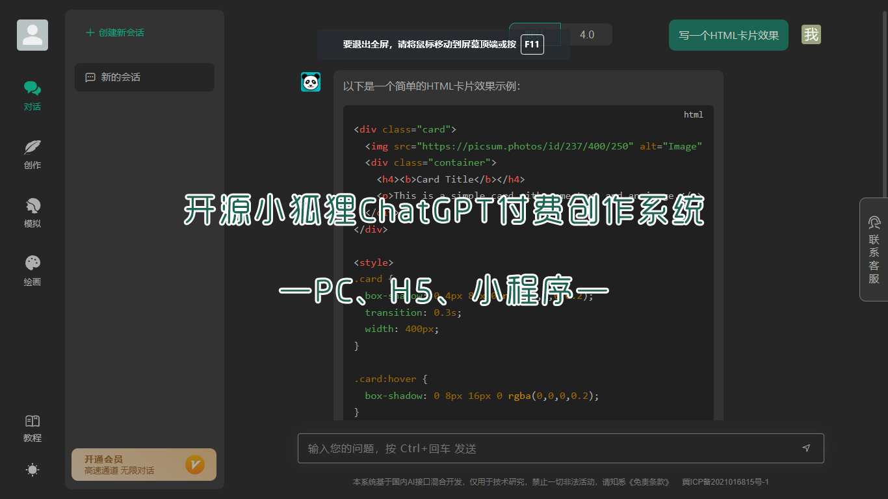Click the Card Title heading code line

451,179
